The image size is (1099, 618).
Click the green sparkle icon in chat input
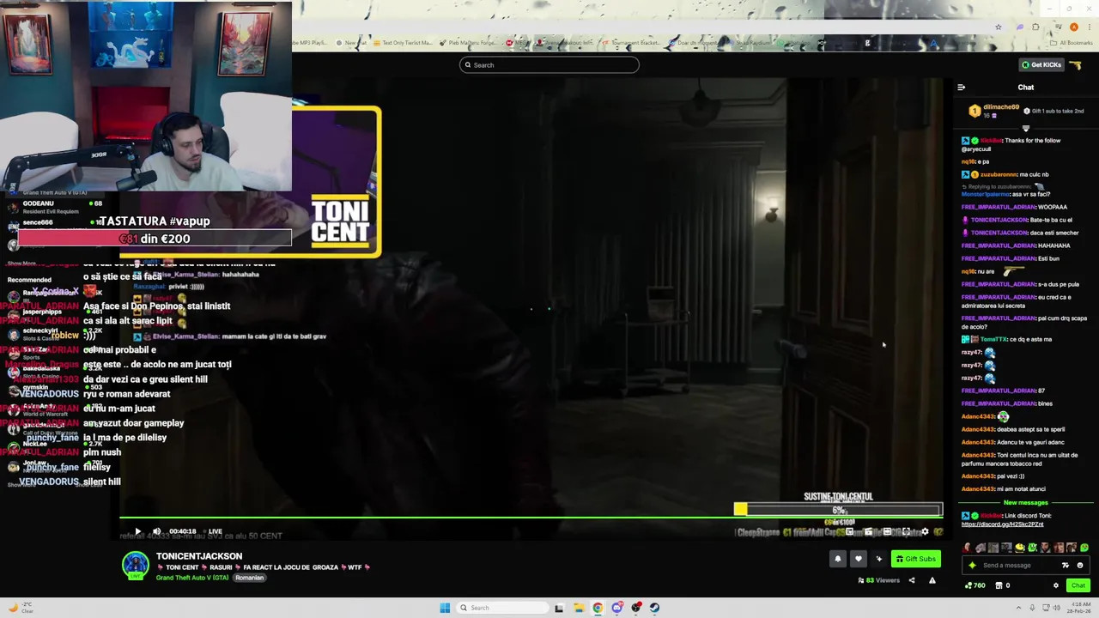(972, 566)
